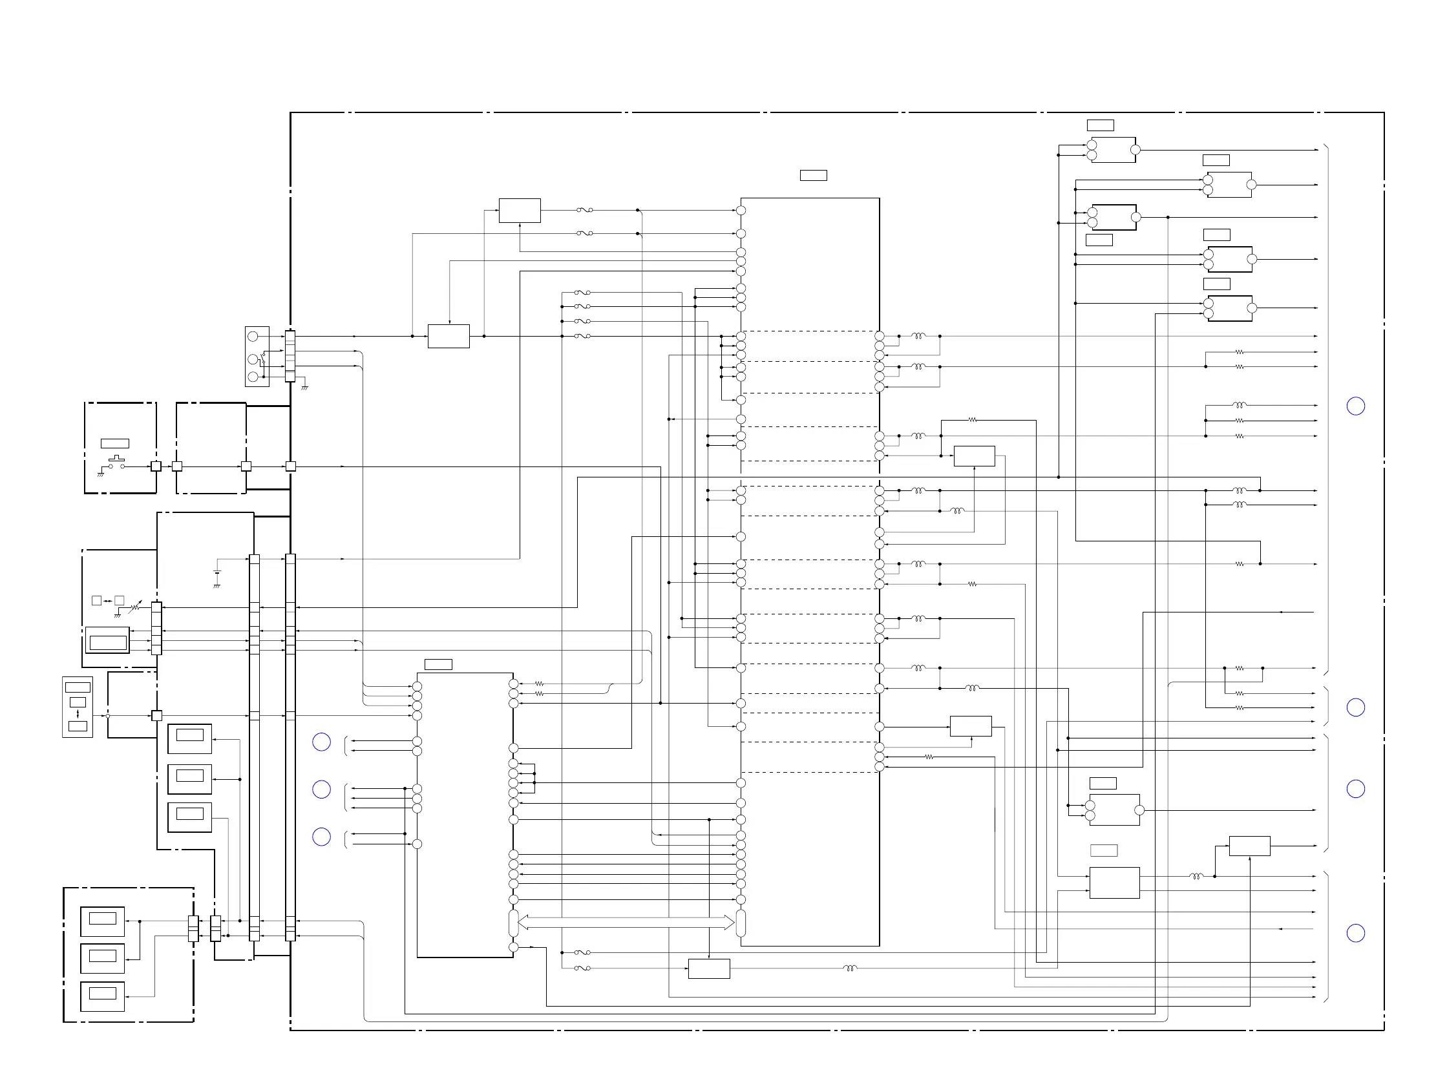The width and height of the screenshot is (1447, 1088).
Task: Click the wide double-headed bus arrow
Action: [626, 923]
